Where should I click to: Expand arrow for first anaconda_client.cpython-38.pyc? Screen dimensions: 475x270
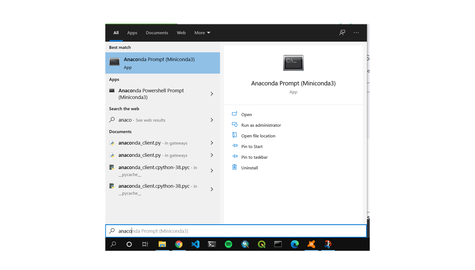click(x=212, y=171)
